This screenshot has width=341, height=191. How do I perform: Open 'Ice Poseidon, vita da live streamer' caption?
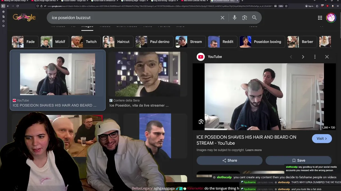click(139, 105)
